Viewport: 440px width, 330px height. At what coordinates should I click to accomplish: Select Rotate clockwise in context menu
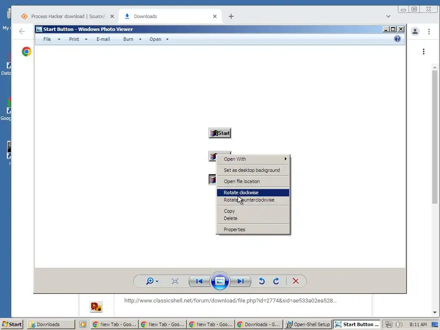tap(253, 192)
